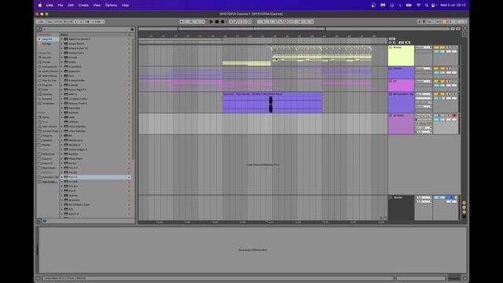The width and height of the screenshot is (503, 283).
Task: Toggle Automation Mode icon above tracks
Action: click(x=401, y=42)
